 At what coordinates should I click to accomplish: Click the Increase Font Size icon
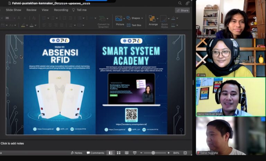[19, 18]
